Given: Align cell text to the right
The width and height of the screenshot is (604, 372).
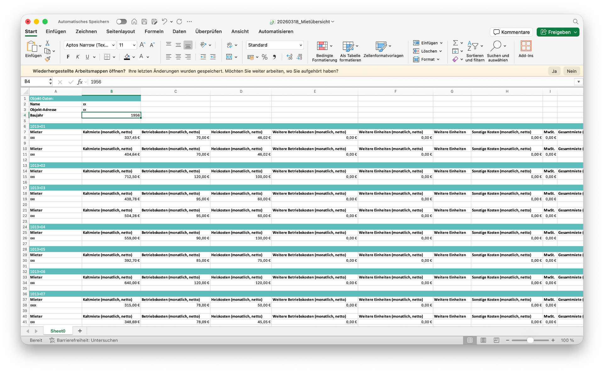Looking at the screenshot, I should pos(188,57).
